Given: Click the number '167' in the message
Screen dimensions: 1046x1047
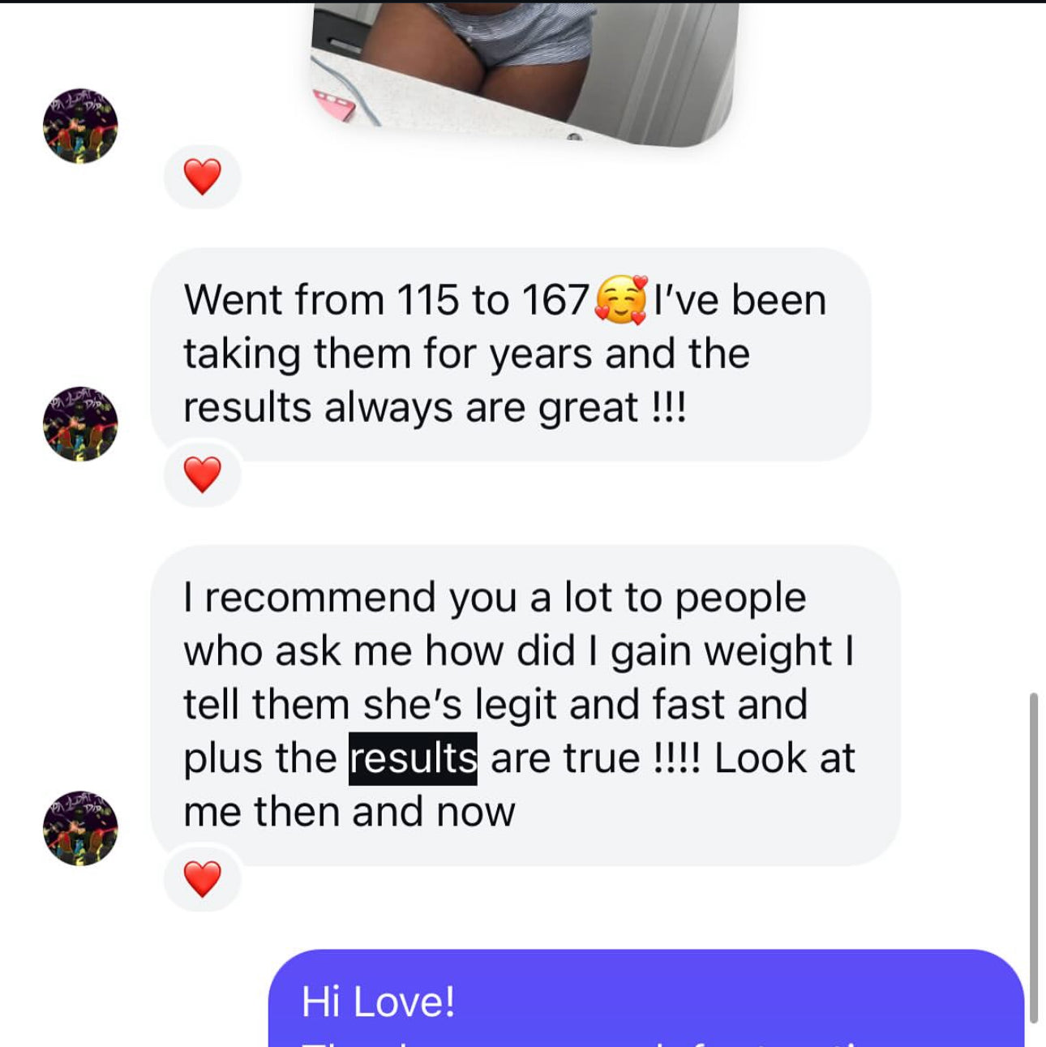Looking at the screenshot, I should (555, 300).
